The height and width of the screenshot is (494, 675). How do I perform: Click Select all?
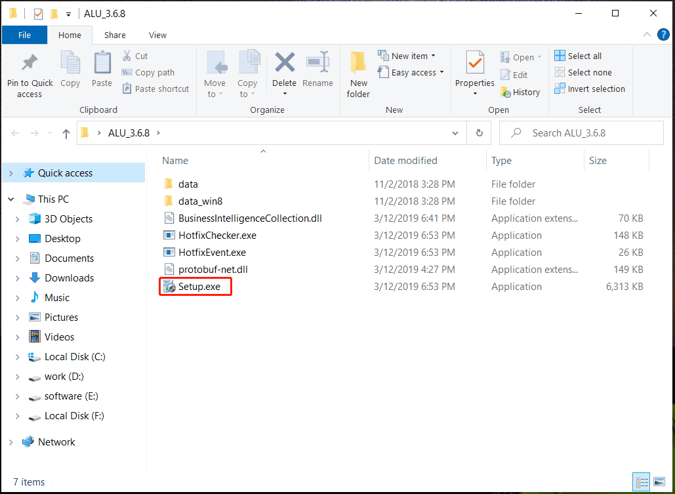[578, 56]
